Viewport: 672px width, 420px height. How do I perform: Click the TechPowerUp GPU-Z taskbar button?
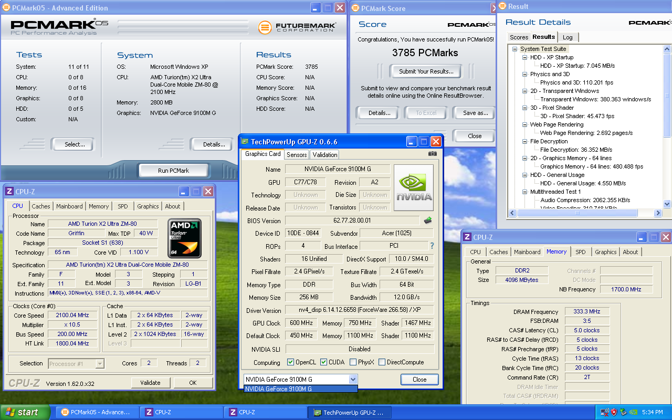coord(350,412)
